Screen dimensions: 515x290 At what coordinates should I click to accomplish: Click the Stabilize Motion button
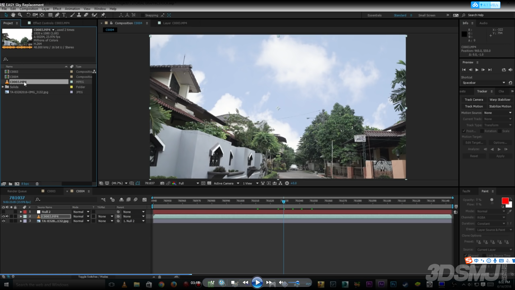point(500,106)
